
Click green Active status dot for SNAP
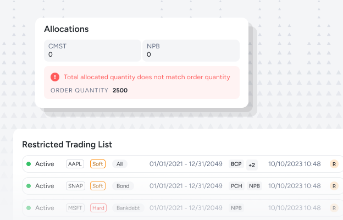(29, 186)
